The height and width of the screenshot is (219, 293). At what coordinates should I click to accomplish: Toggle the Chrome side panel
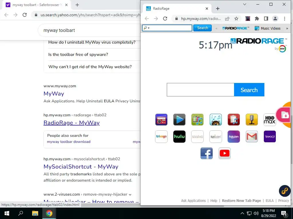click(266, 19)
